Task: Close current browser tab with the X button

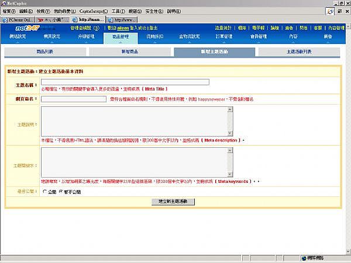Action: 347,11
